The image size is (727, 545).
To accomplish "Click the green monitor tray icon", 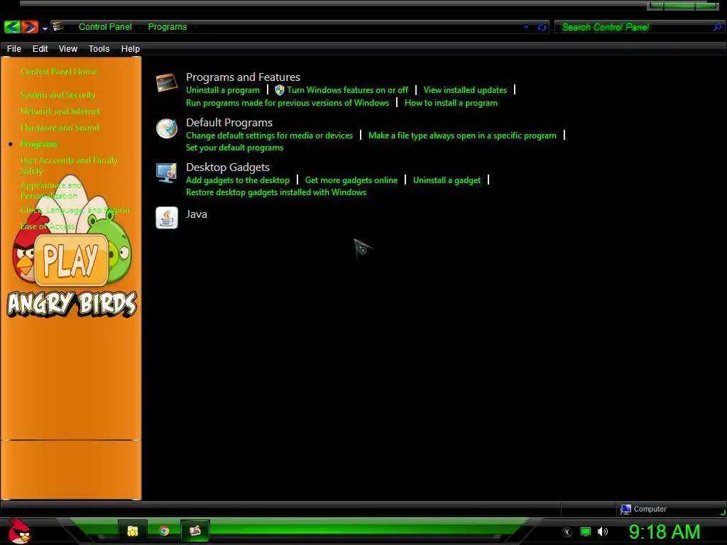I will click(586, 532).
